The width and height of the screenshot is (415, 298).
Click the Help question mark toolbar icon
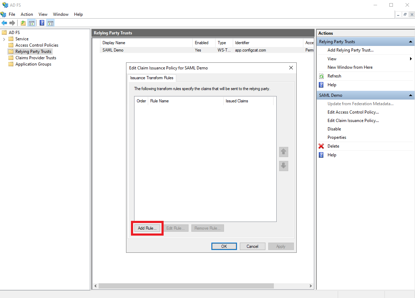click(x=42, y=23)
